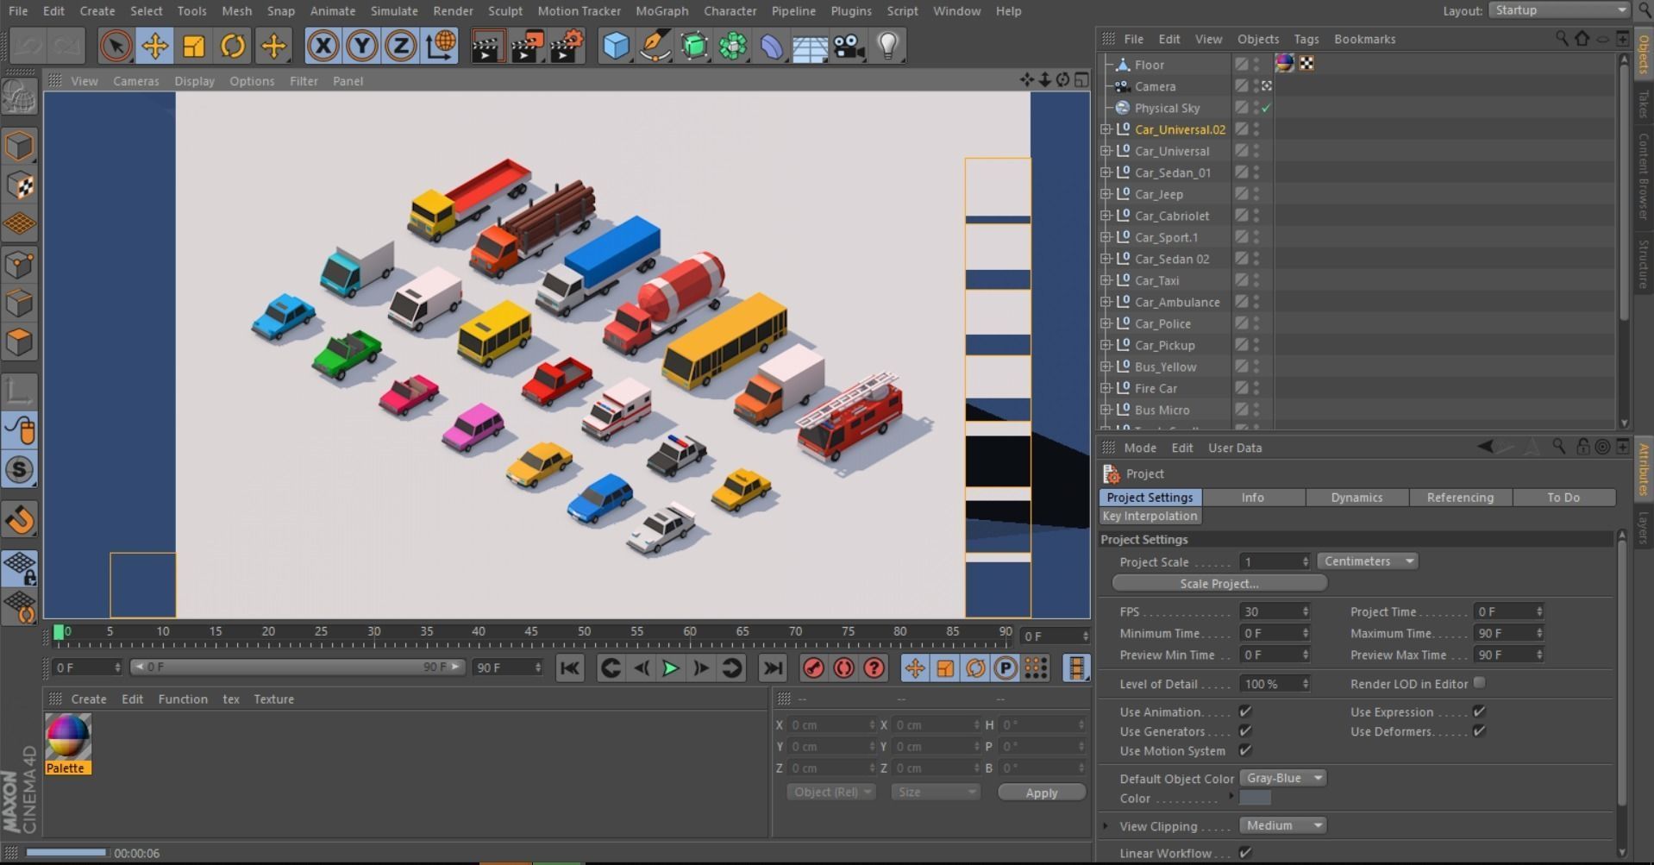Toggle Linear Workflow checkbox
The height and width of the screenshot is (865, 1654).
[x=1245, y=853]
